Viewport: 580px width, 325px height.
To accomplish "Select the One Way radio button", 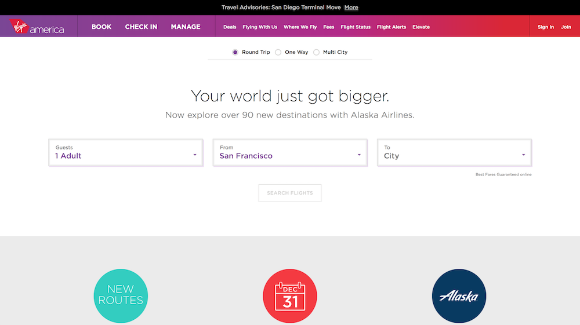I will click(x=278, y=52).
